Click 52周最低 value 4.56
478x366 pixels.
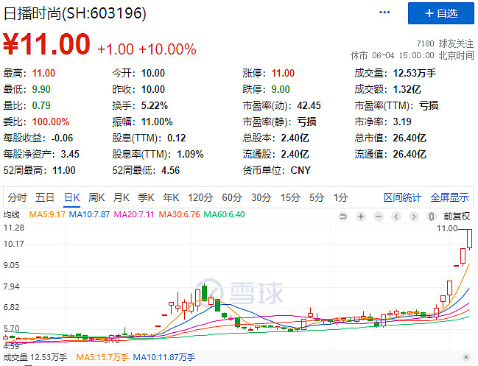pyautogui.click(x=170, y=170)
